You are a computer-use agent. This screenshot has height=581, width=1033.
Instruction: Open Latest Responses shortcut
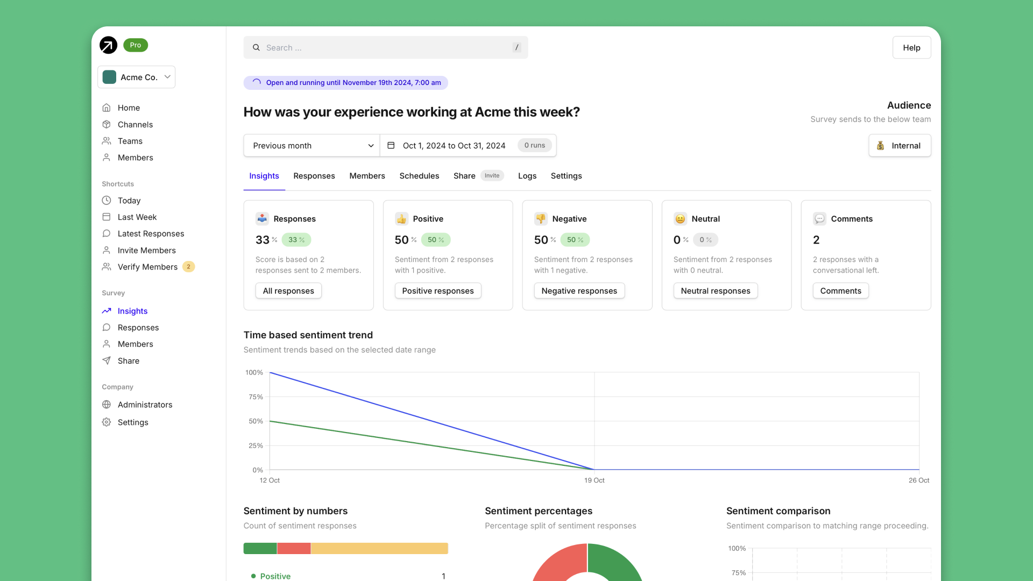151,233
